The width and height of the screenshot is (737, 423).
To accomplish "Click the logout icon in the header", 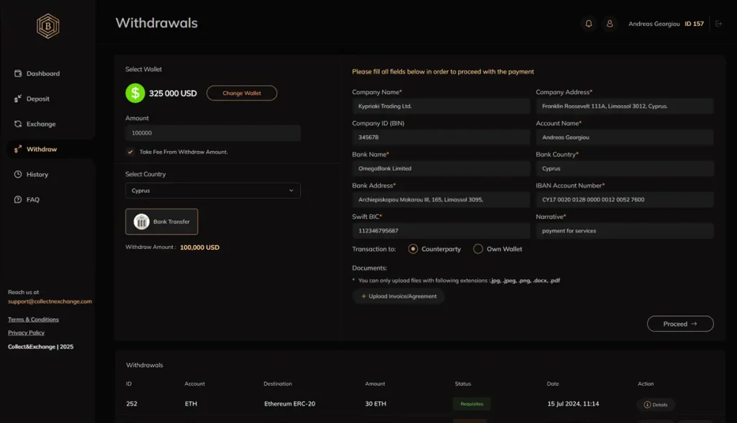I will pos(718,24).
